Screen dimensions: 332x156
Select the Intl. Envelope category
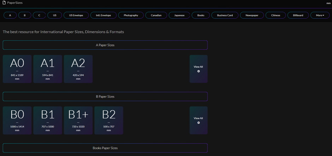(103, 15)
